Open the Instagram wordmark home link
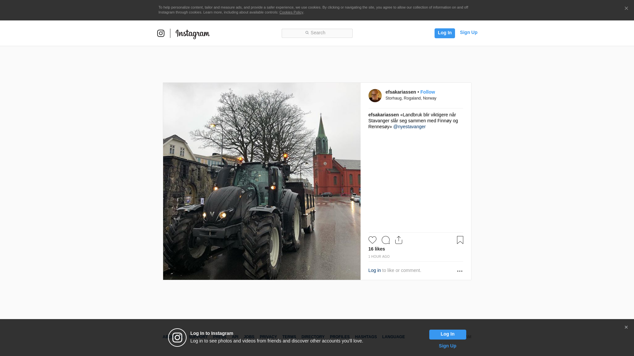Viewport: 634px width, 356px height. [x=193, y=34]
